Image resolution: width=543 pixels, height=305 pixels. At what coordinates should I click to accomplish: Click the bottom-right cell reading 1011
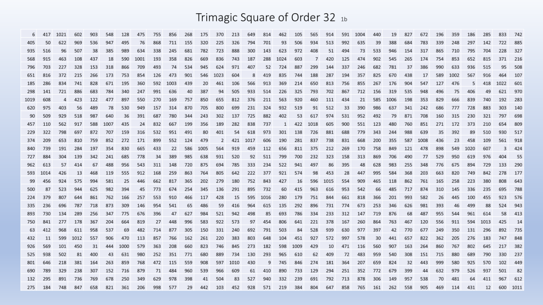(517, 287)
